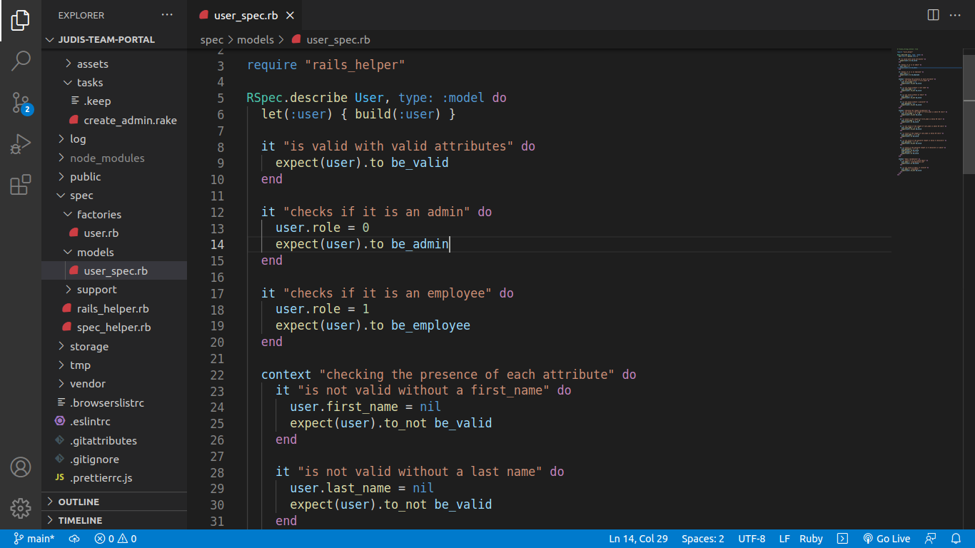Viewport: 975px width, 548px height.
Task: Open the Run and Debug view
Action: 21,144
